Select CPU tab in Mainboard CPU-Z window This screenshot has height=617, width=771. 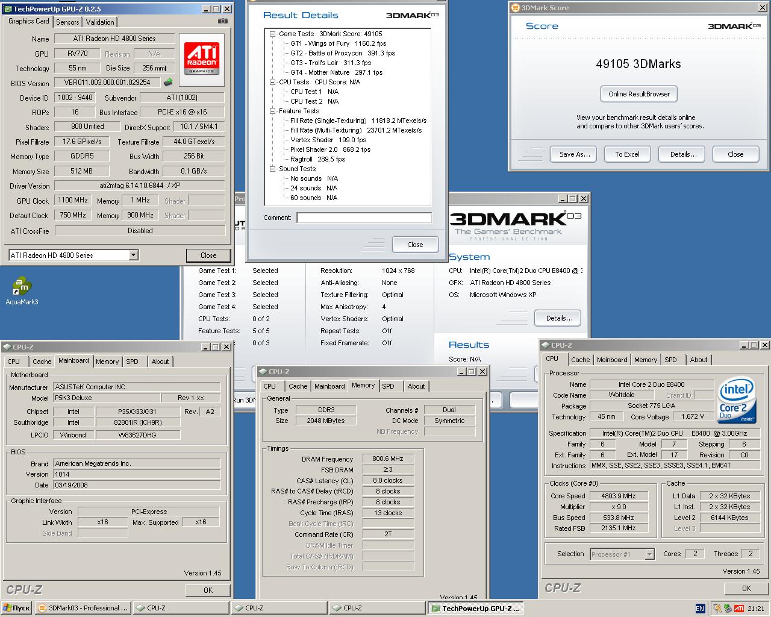point(14,362)
